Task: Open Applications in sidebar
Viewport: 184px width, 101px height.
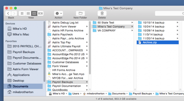Action: 18,75
